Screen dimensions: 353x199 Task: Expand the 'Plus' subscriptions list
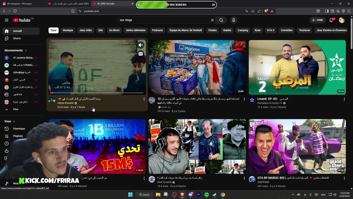(21, 109)
